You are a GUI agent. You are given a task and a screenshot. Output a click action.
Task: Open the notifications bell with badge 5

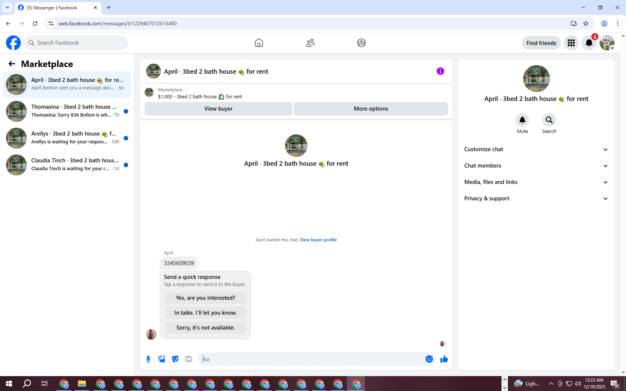click(x=589, y=43)
